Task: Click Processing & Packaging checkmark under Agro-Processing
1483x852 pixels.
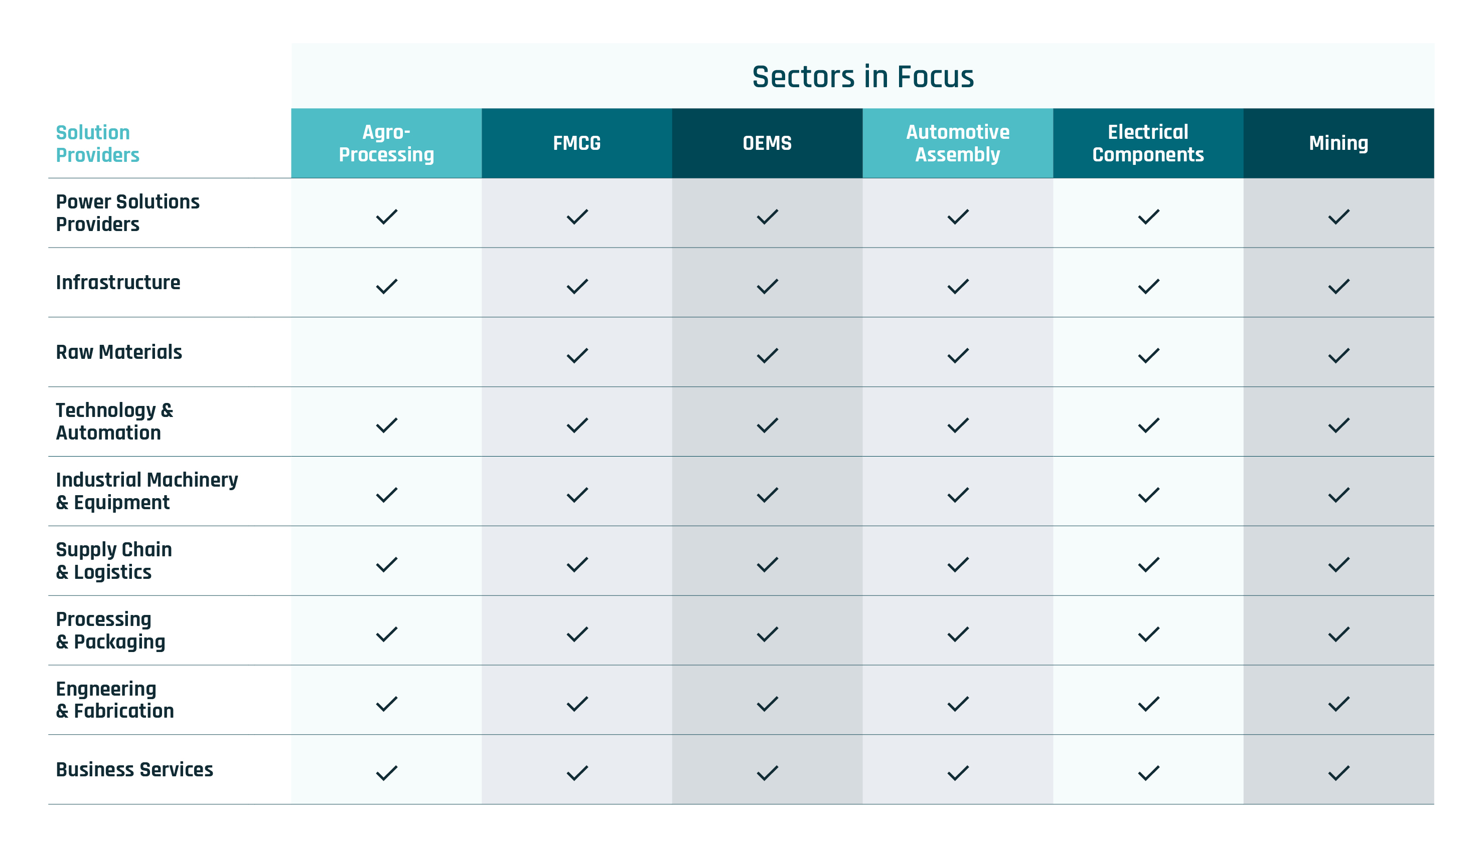Action: coord(387,633)
